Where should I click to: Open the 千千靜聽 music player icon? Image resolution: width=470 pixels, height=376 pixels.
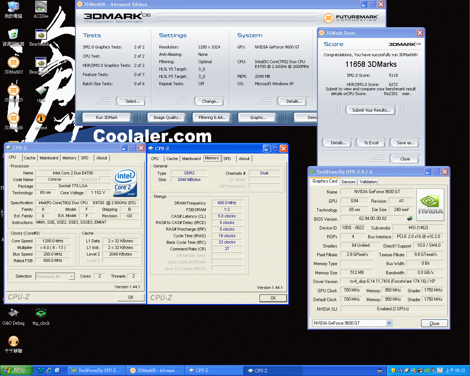[14, 344]
